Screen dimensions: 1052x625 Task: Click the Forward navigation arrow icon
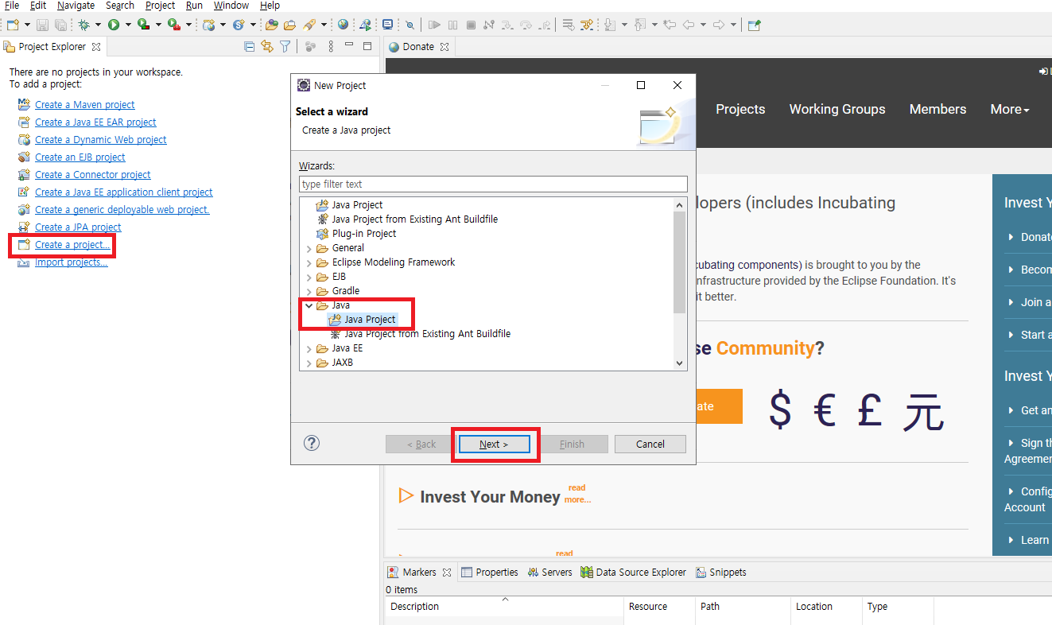(x=718, y=25)
